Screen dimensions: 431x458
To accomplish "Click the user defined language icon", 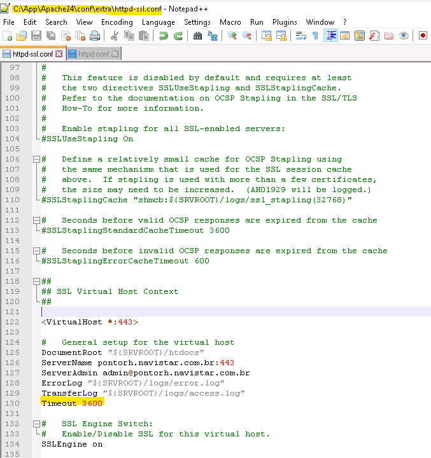I will click(345, 36).
